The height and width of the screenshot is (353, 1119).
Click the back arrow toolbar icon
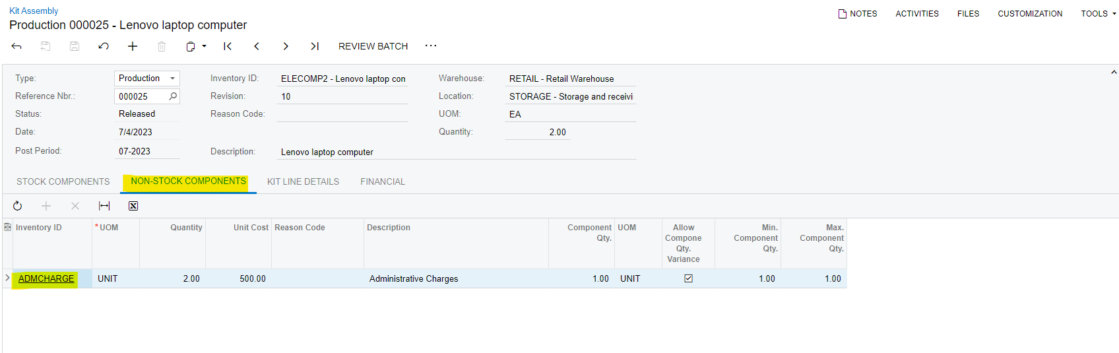click(x=16, y=46)
